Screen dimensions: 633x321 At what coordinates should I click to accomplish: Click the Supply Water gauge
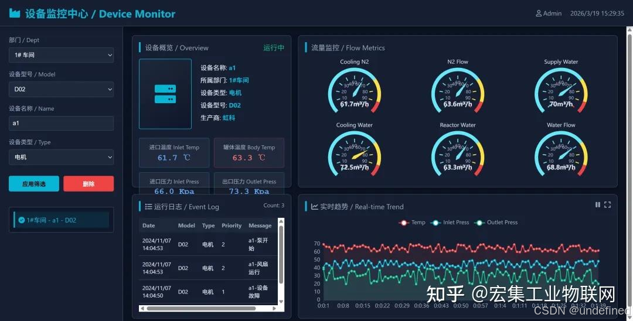point(561,90)
